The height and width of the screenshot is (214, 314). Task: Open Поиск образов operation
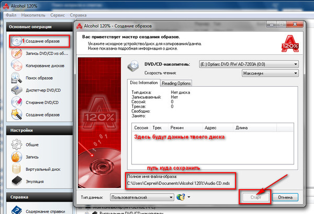point(39,78)
